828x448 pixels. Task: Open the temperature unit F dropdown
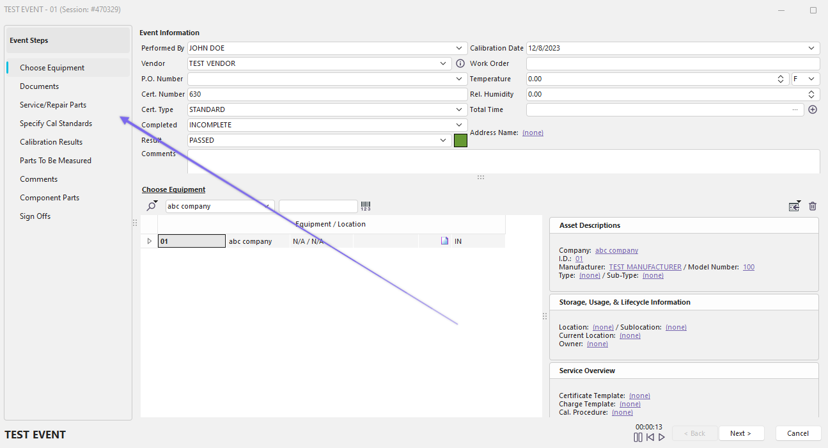point(811,79)
